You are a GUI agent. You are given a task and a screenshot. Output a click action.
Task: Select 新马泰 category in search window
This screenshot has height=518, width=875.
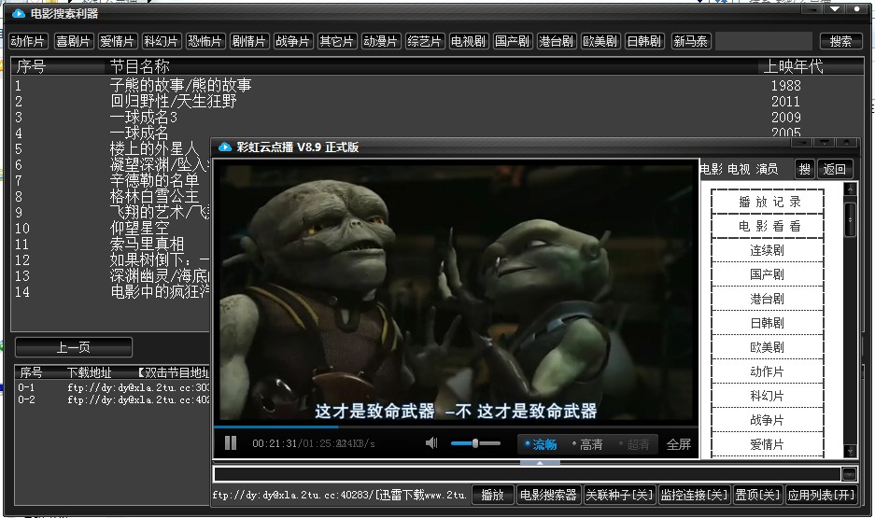pyautogui.click(x=691, y=41)
